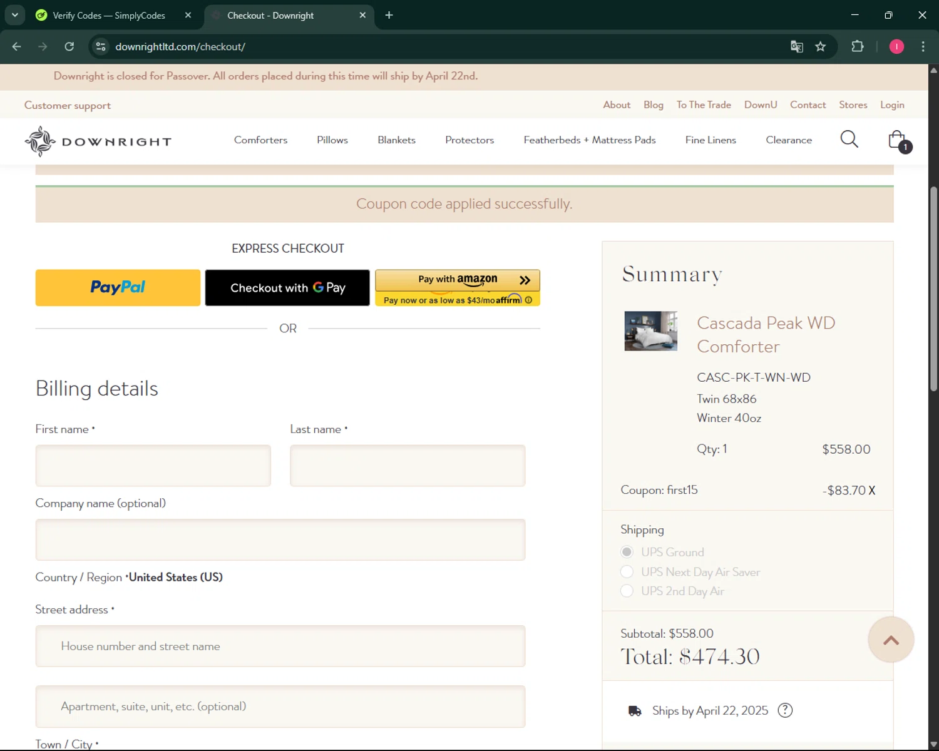Open the DownU link

coord(761,105)
